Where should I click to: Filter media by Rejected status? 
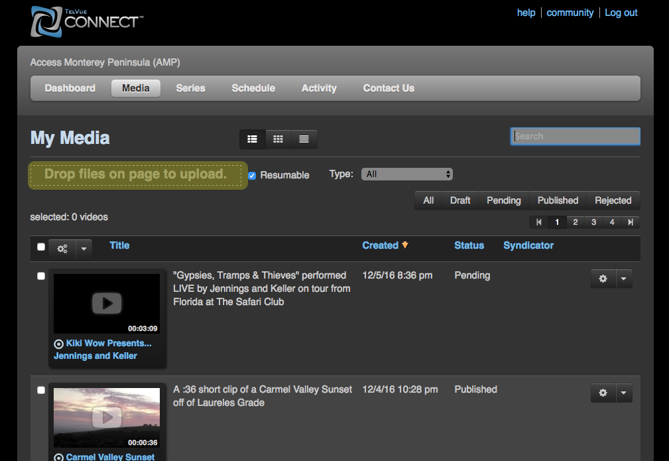pos(613,200)
